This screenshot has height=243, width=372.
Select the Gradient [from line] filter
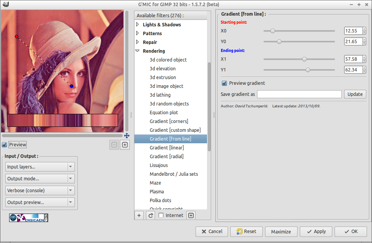tap(171, 139)
